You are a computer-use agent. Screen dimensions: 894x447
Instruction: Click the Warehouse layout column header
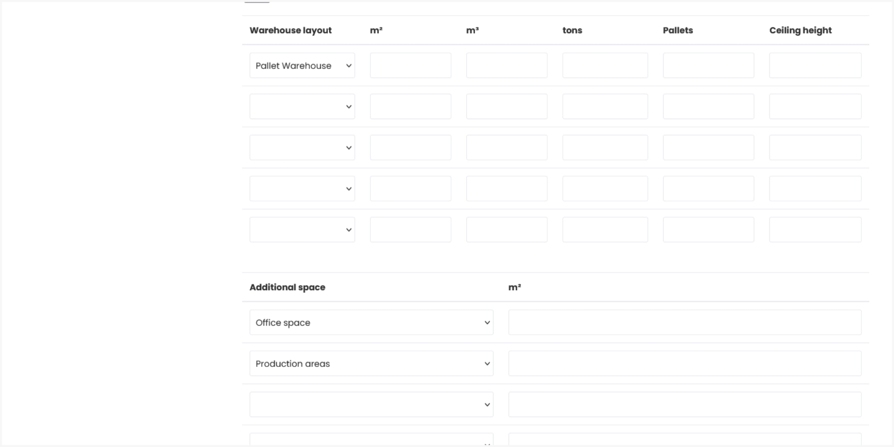tap(290, 30)
